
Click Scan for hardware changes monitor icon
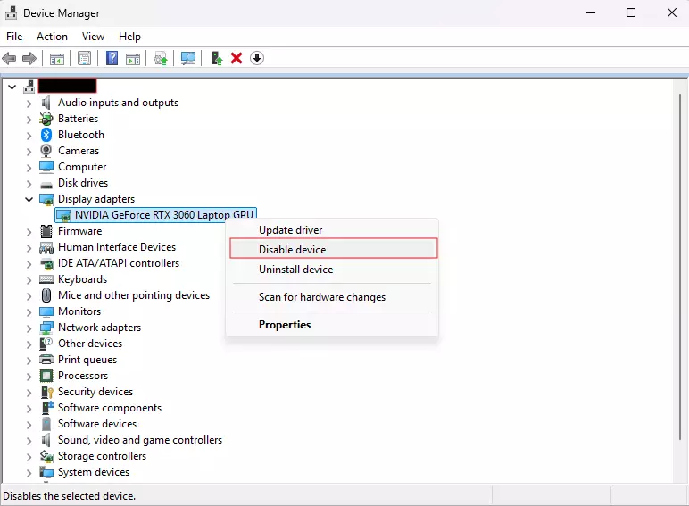coord(188,58)
